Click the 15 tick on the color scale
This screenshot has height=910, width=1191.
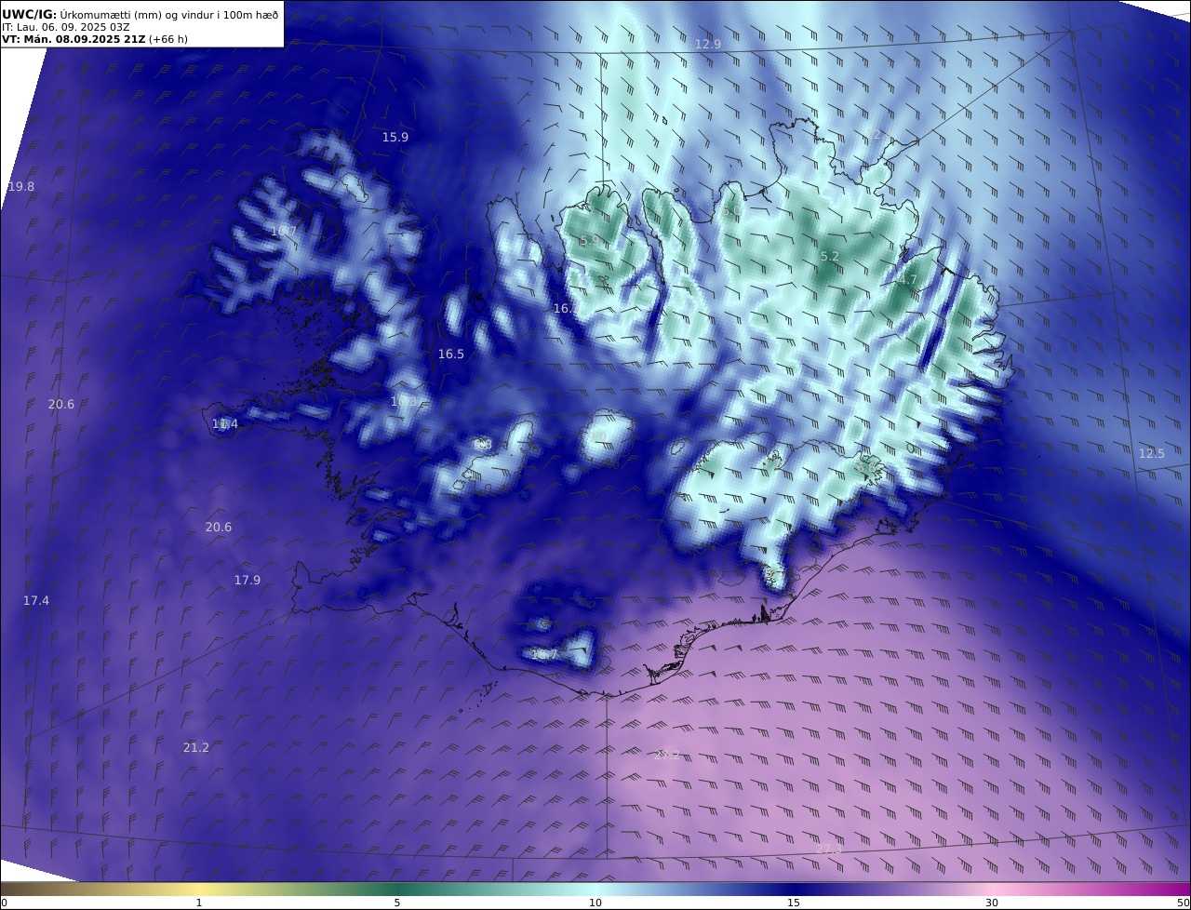coord(794,903)
